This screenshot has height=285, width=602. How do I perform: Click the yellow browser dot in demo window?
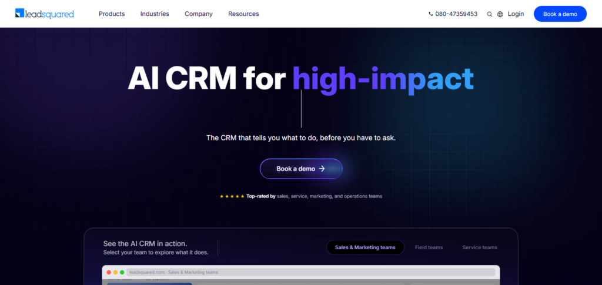pos(116,272)
